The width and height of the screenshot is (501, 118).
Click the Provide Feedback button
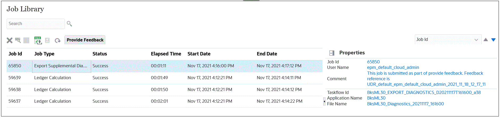pos(85,40)
